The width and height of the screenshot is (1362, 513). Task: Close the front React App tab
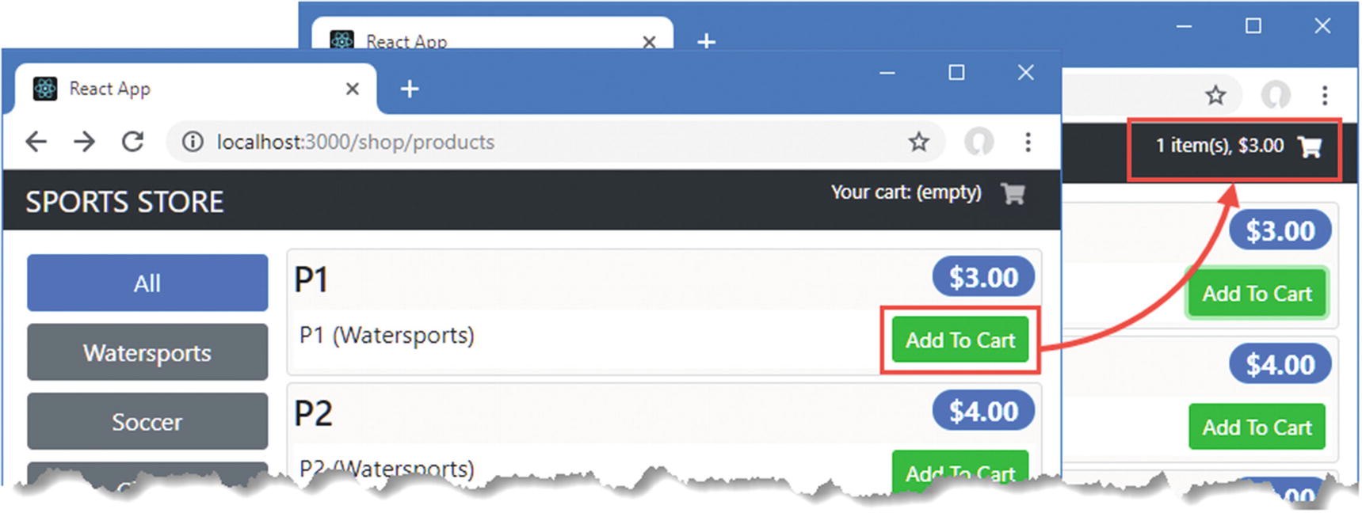[353, 89]
